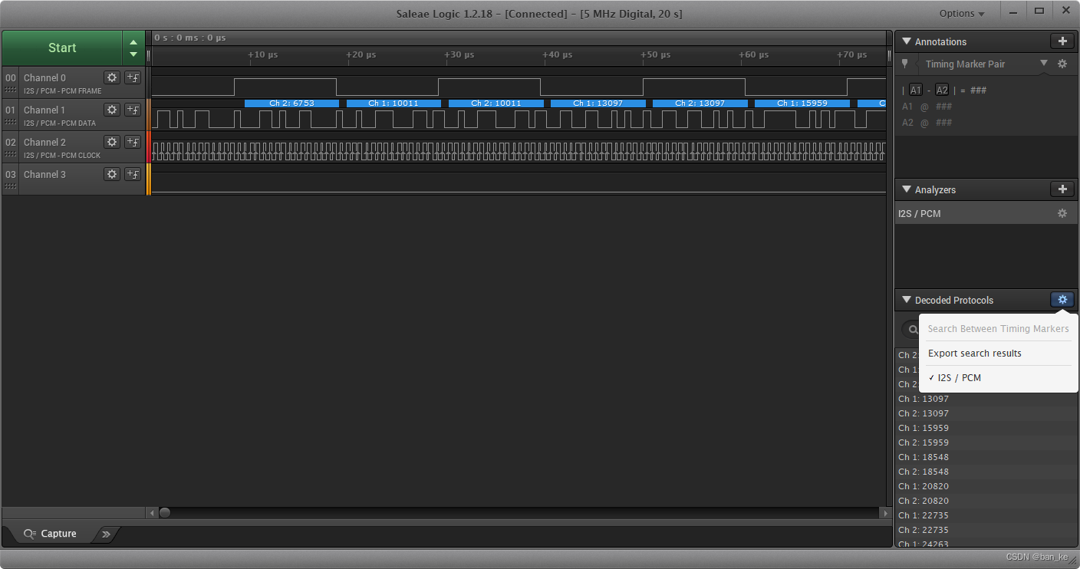The image size is (1080, 569).
Task: Select decoded result Ch 1: 22735
Action: 986,515
